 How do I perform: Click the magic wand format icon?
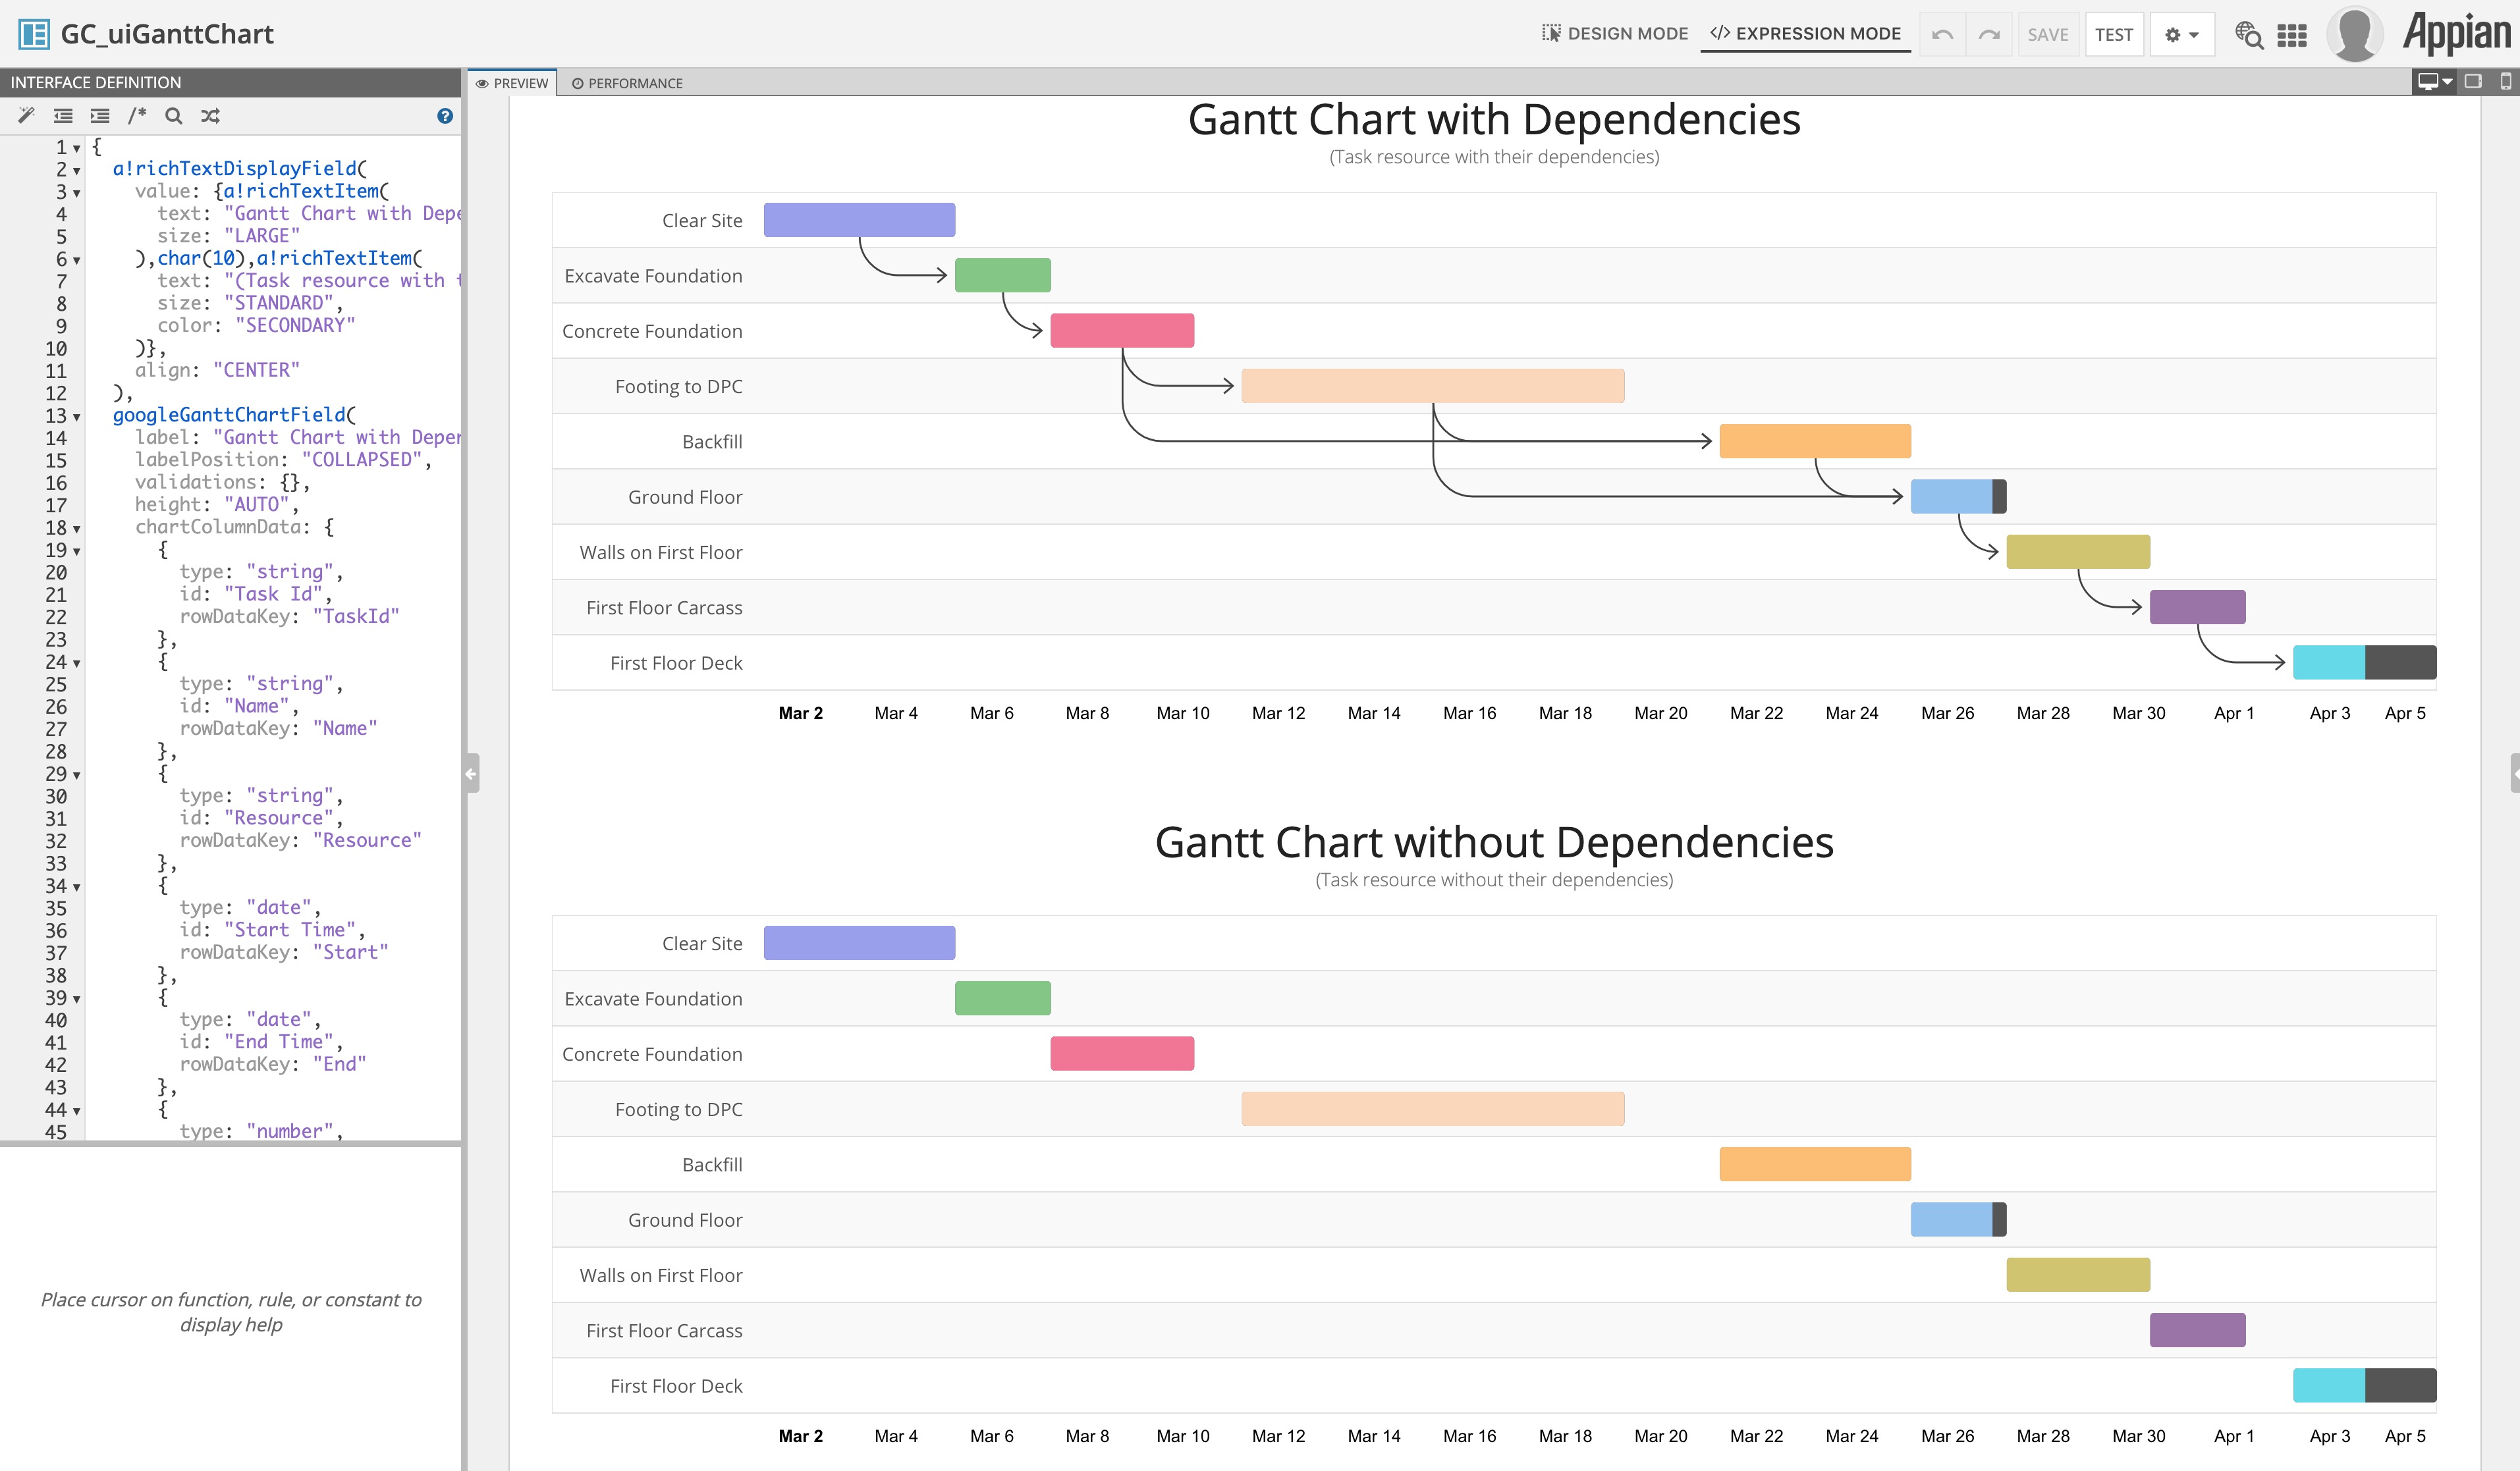pos(27,116)
